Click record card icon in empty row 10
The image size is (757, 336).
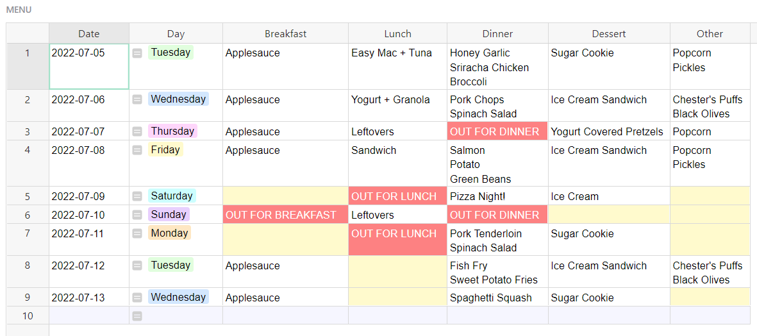(x=137, y=316)
